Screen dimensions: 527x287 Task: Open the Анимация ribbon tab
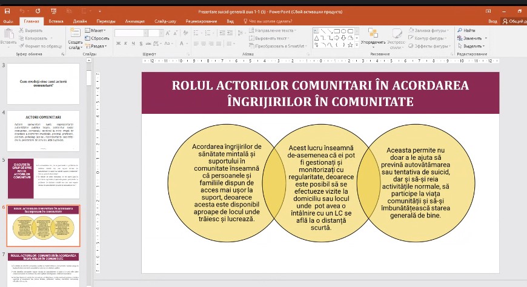coord(134,21)
